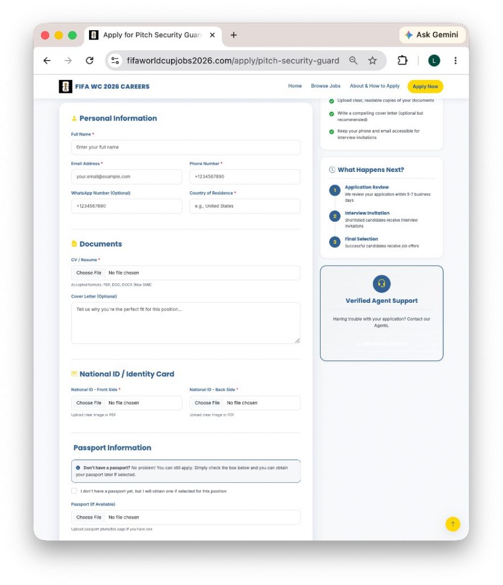Click the Country of Residence field
This screenshot has height=585, width=503.
tap(245, 206)
